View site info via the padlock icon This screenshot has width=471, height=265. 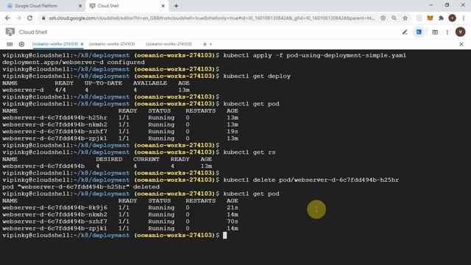pos(43,18)
